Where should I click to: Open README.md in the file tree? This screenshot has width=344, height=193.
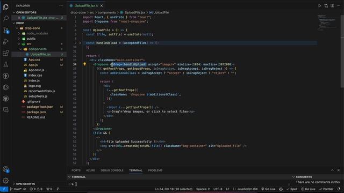pyautogui.click(x=35, y=117)
